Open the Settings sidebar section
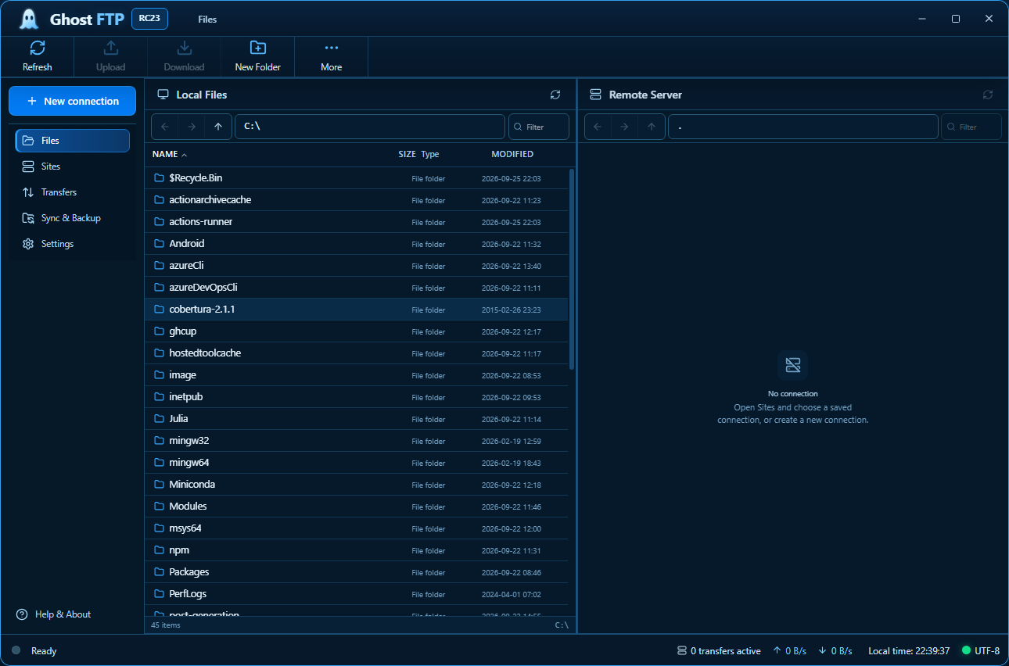Screen dimensions: 1009x666 point(73,244)
